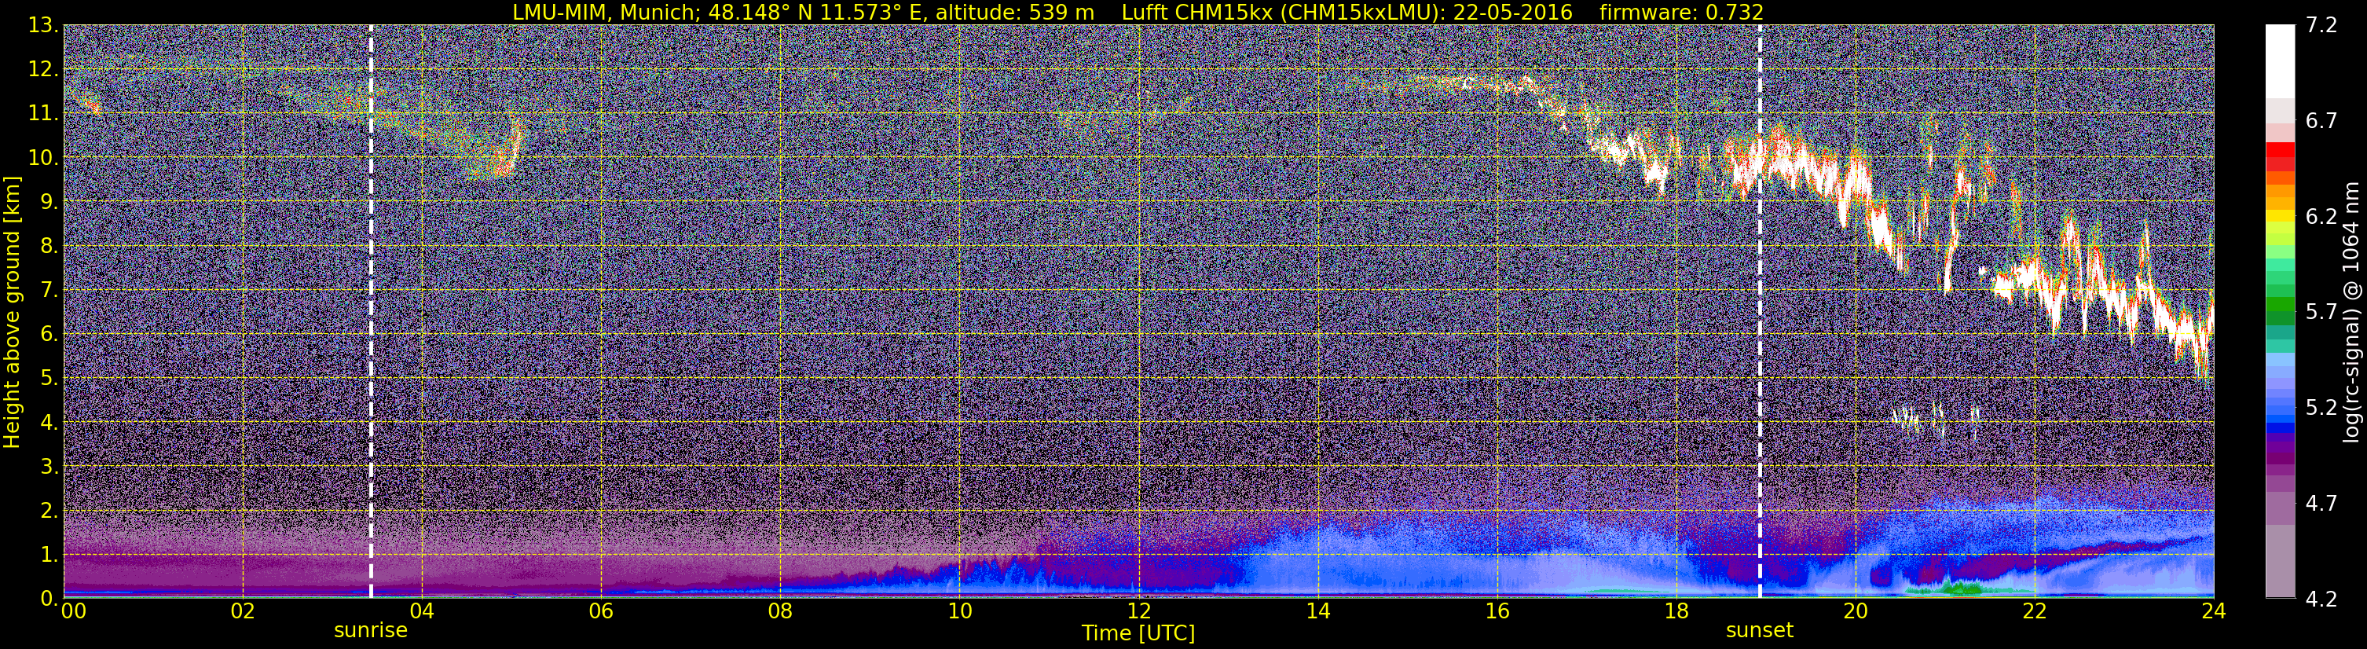Click the sunset dashed vertical line marker
Image resolution: width=2367 pixels, height=649 pixels.
click(1760, 312)
